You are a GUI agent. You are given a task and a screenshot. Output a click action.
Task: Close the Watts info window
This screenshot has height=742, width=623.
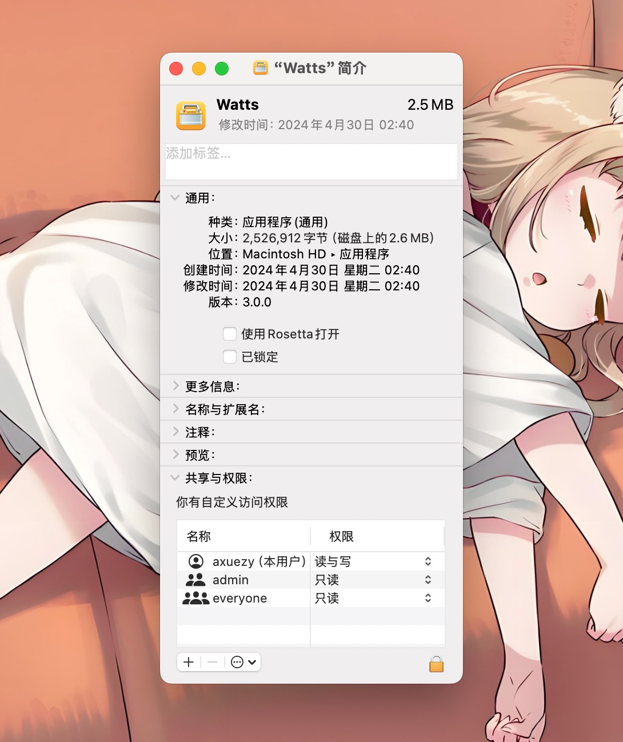tap(176, 69)
